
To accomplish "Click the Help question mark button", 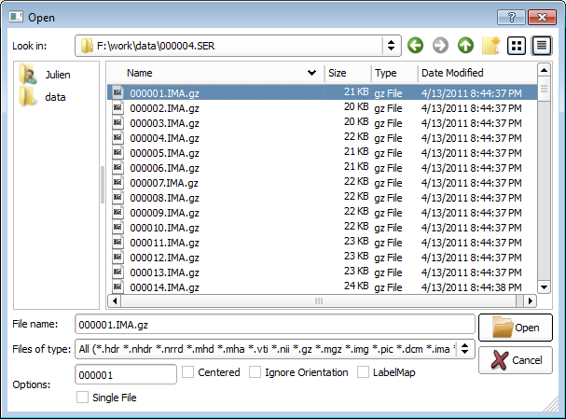I will point(510,16).
